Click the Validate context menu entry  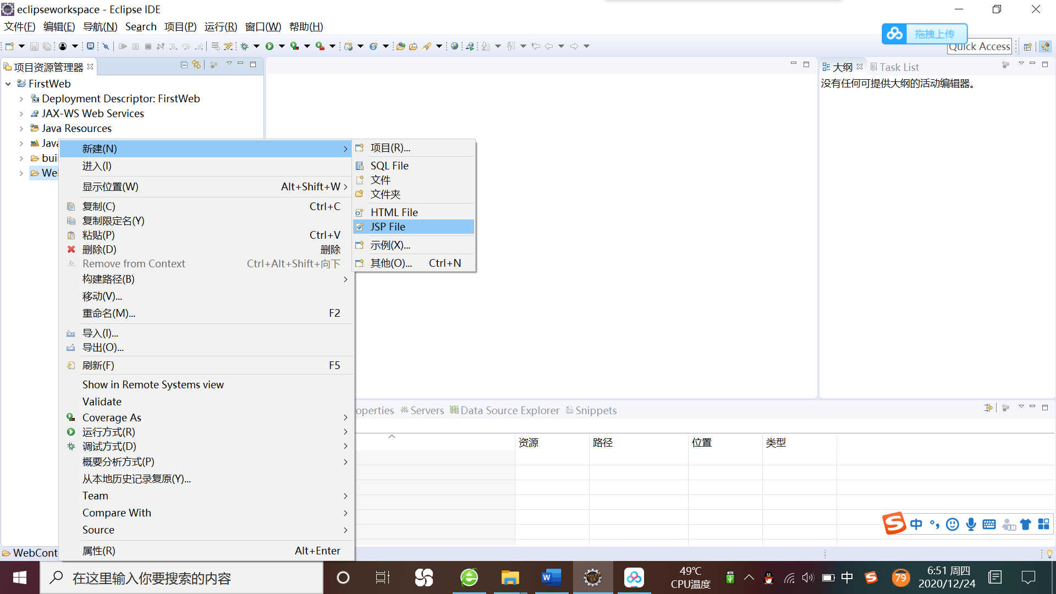(102, 402)
